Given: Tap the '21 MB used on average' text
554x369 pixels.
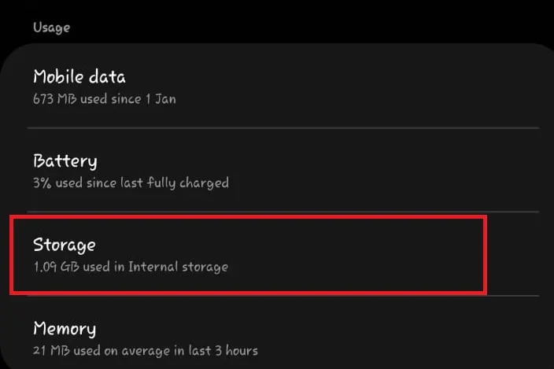Looking at the screenshot, I should [94, 350].
